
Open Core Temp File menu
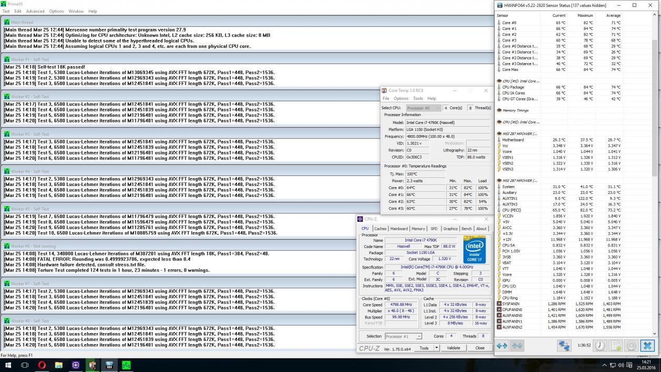click(386, 98)
